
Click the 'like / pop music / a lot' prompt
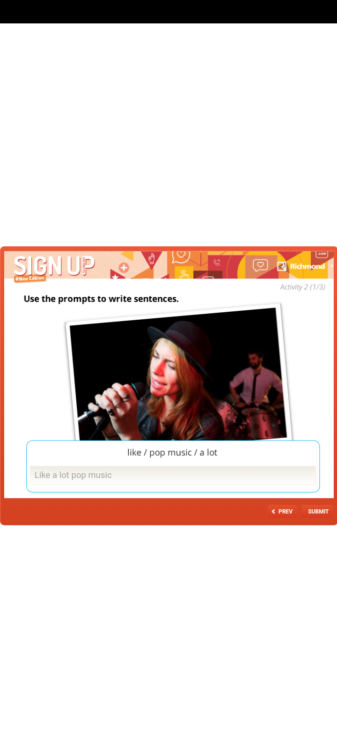click(x=172, y=453)
